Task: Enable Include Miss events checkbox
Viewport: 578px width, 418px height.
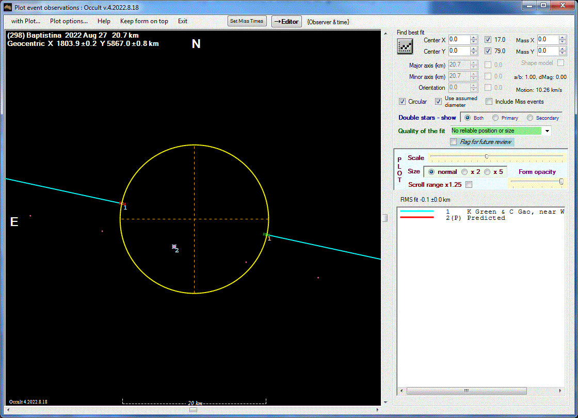Action: point(489,101)
